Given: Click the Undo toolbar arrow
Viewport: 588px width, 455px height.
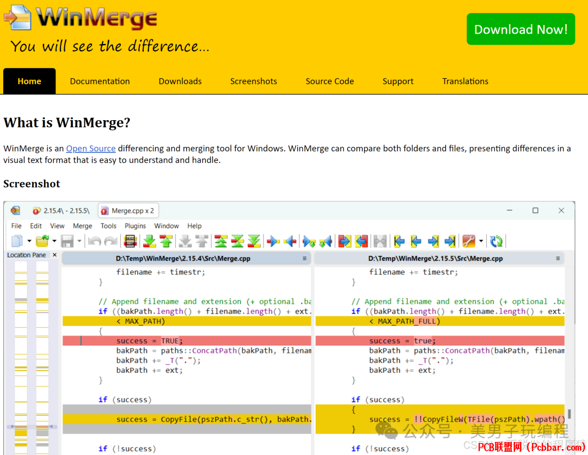Looking at the screenshot, I should [95, 241].
